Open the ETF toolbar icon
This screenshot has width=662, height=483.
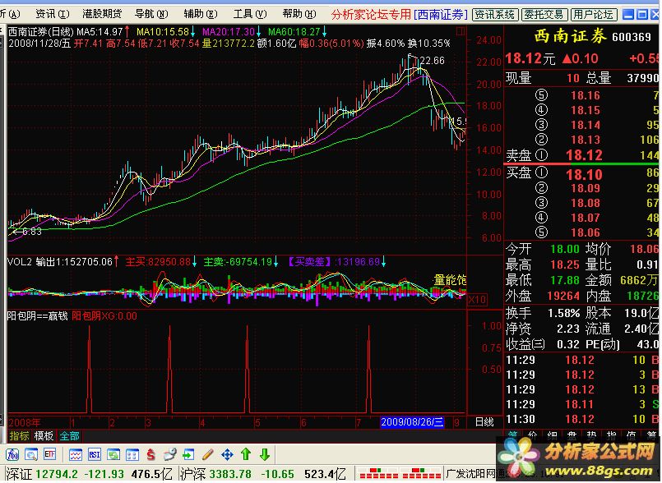click(49, 455)
